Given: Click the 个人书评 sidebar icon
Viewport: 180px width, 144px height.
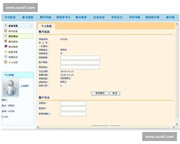Looking at the screenshot, I should [6, 62].
